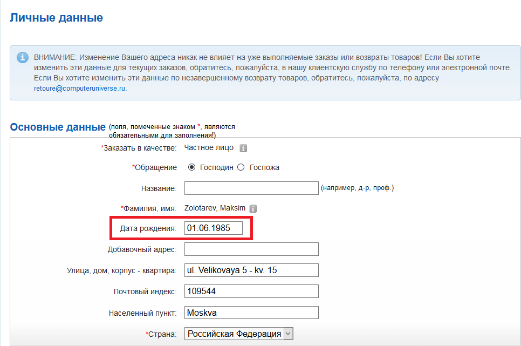Click the info icon beside Zolotarev, Maksim
The height and width of the screenshot is (346, 521).
pyautogui.click(x=253, y=208)
